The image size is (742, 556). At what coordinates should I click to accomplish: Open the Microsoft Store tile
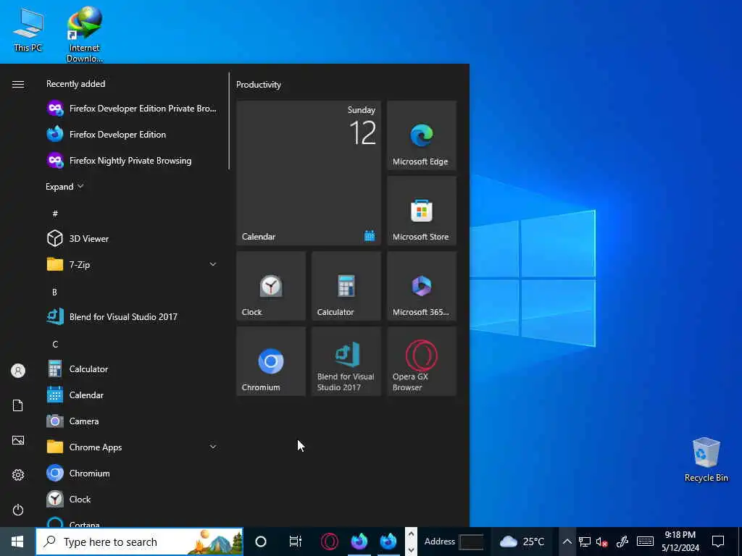pos(422,211)
